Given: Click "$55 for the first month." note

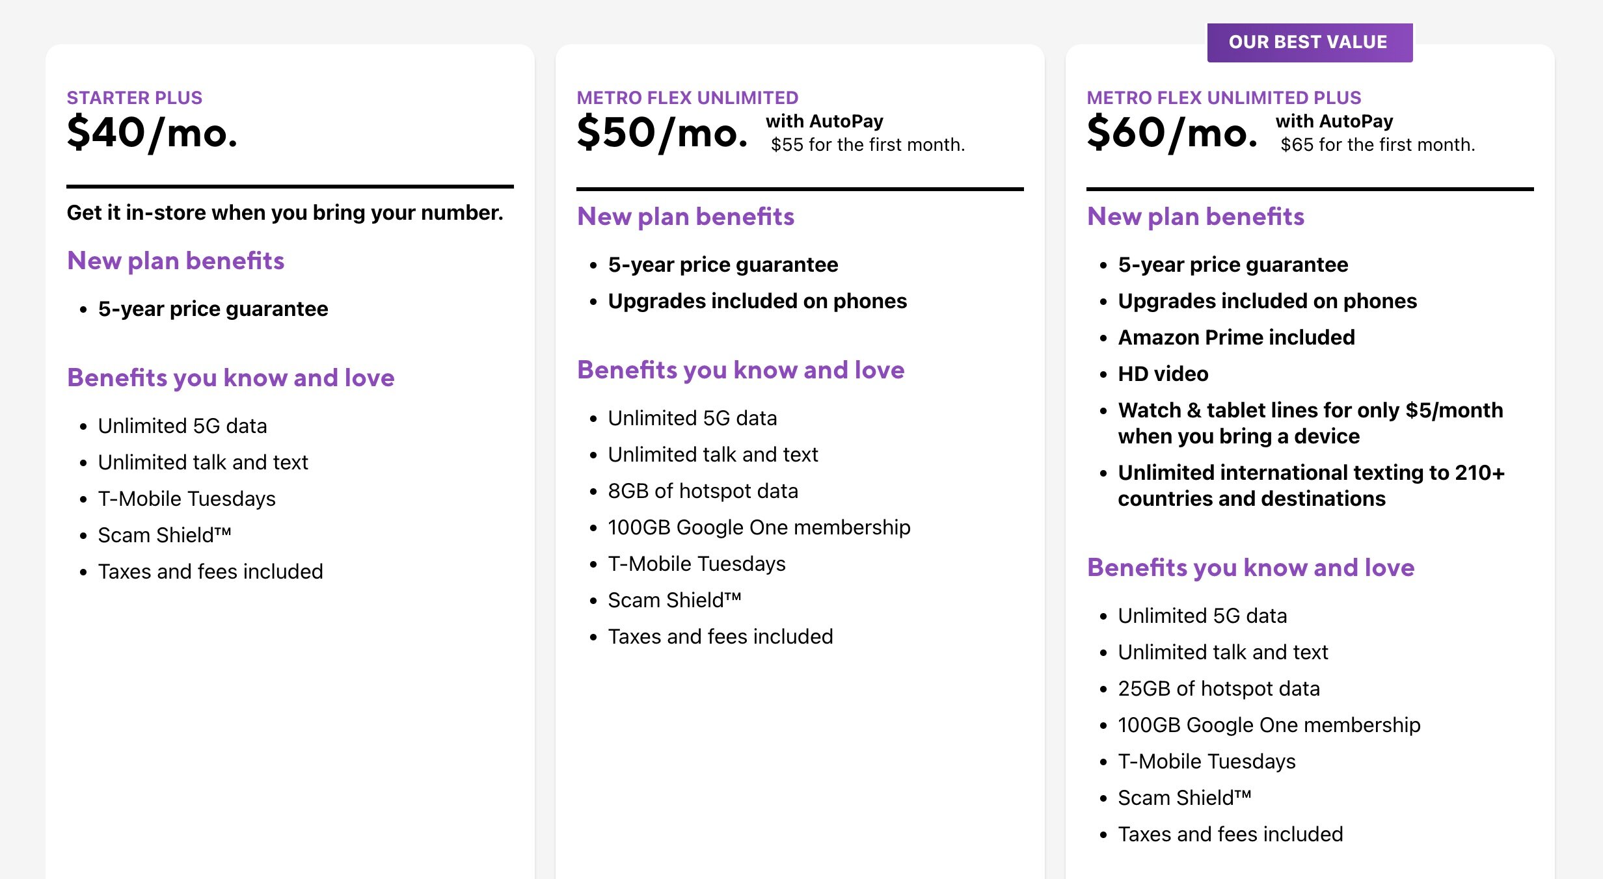Looking at the screenshot, I should tap(867, 144).
